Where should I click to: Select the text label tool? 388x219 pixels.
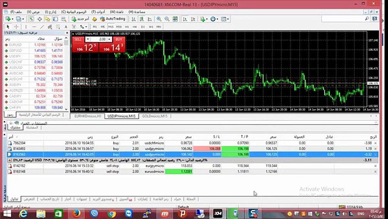click(x=74, y=27)
